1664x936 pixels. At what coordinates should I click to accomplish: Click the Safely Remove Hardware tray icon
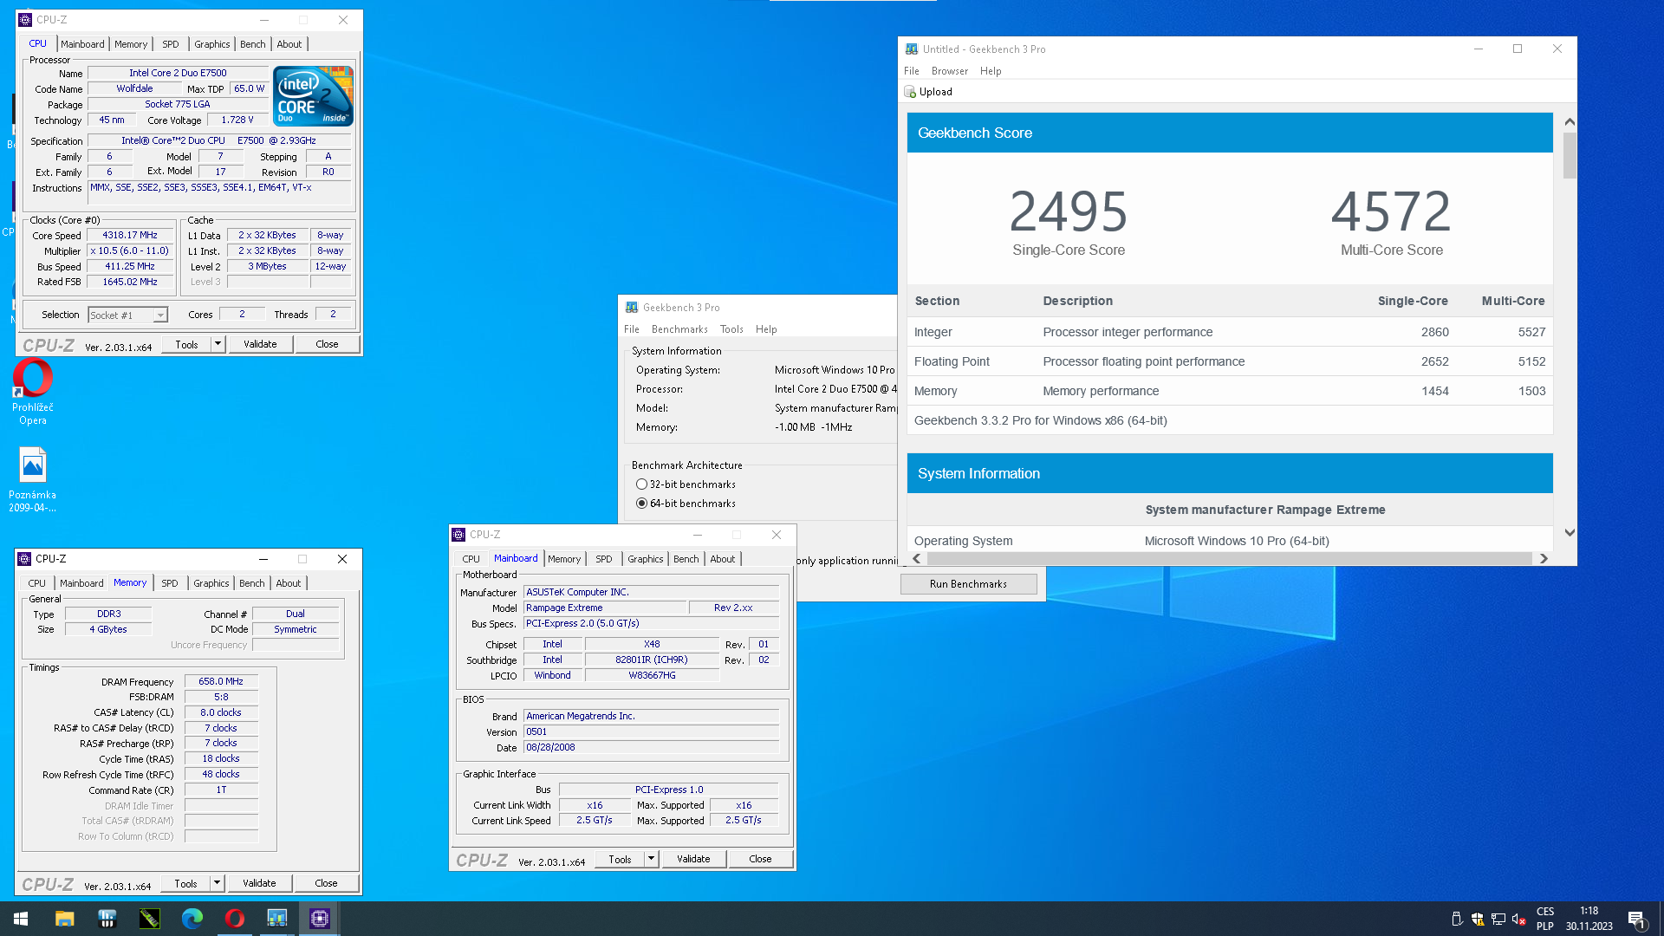pyautogui.click(x=1457, y=920)
